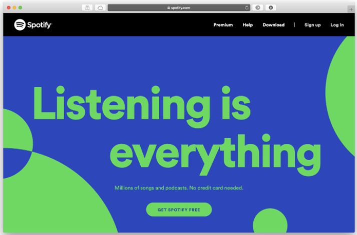This screenshot has height=235, width=357.
Task: Focus the spotify.com address bar
Action: click(179, 7)
